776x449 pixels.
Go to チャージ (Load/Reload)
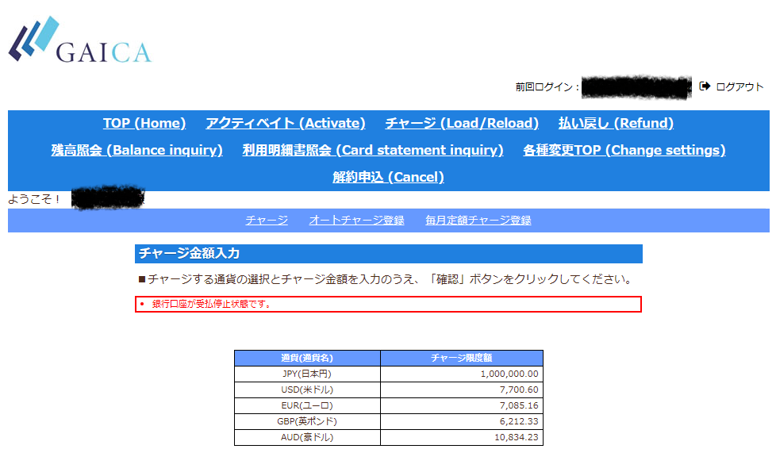coord(462,123)
